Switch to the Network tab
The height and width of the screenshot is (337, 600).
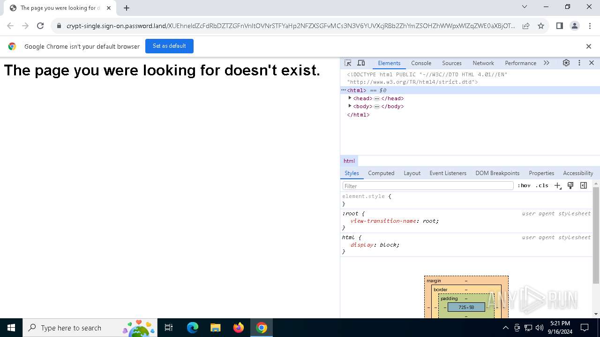coord(483,63)
